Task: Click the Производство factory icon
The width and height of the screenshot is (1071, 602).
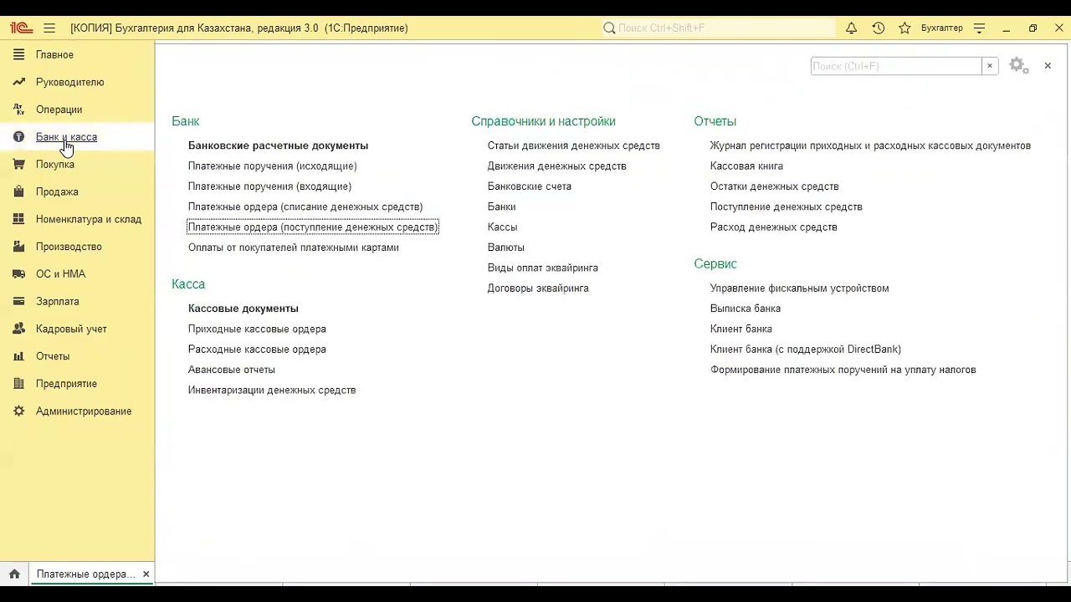Action: coord(18,247)
